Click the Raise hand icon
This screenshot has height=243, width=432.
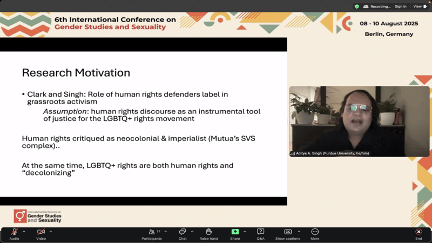(x=208, y=232)
